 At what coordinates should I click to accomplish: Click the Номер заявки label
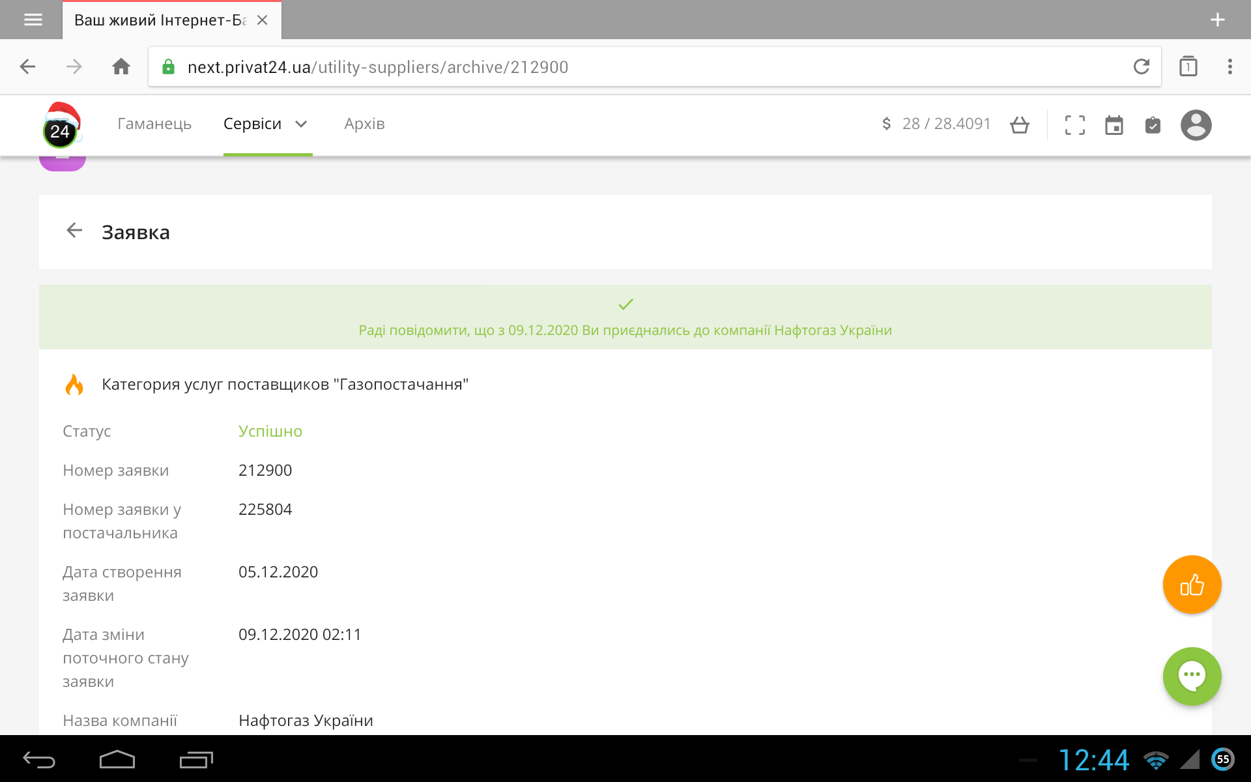(115, 471)
